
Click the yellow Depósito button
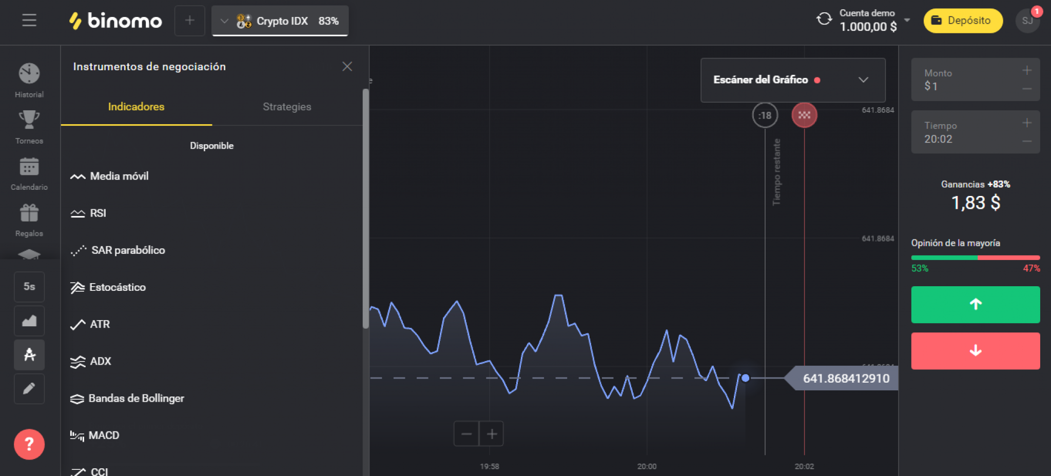(963, 21)
